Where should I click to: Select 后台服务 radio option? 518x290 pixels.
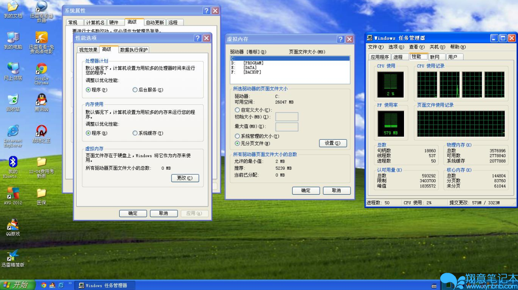[148, 90]
